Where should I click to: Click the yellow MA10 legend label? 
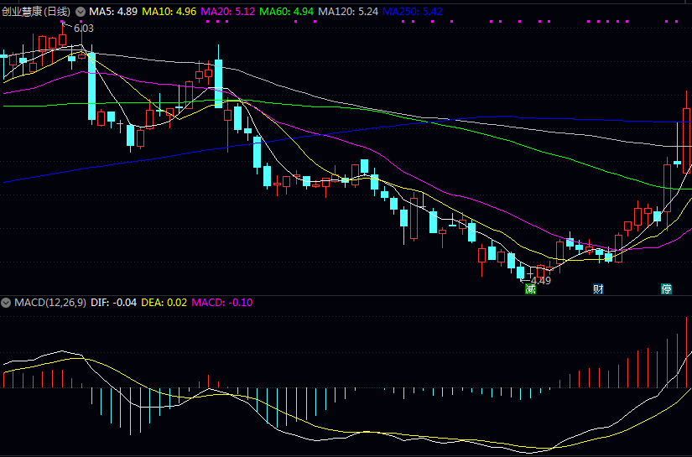[169, 12]
